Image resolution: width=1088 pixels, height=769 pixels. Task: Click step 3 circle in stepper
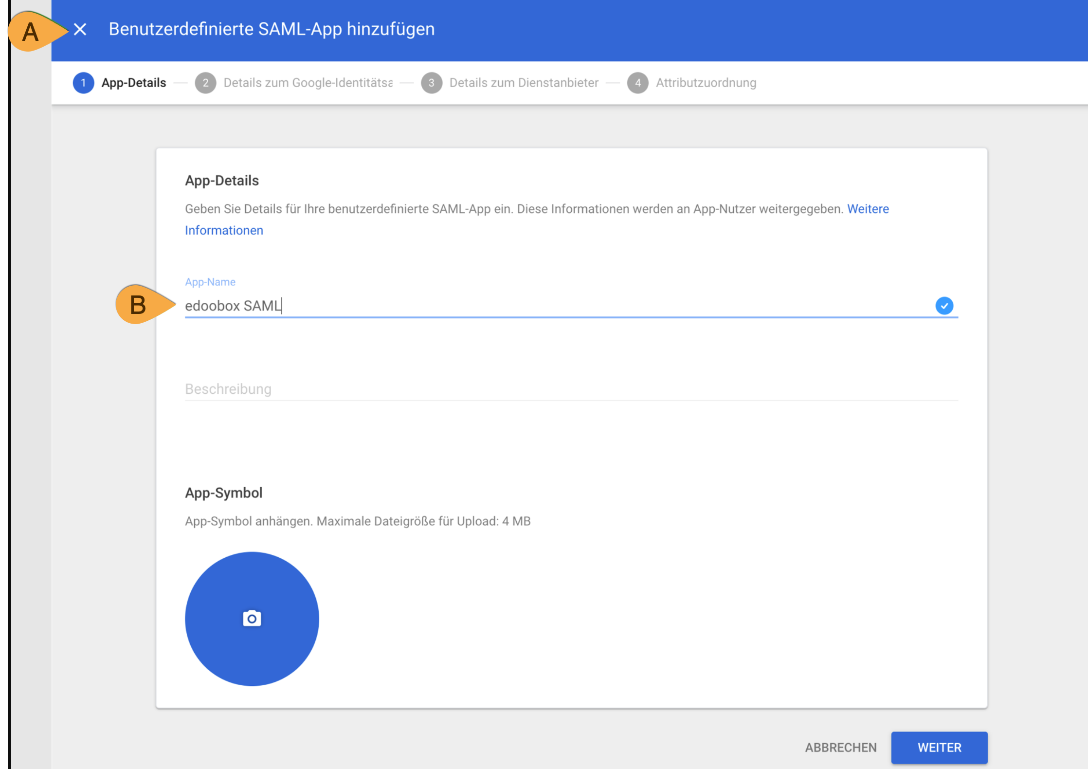pos(431,83)
